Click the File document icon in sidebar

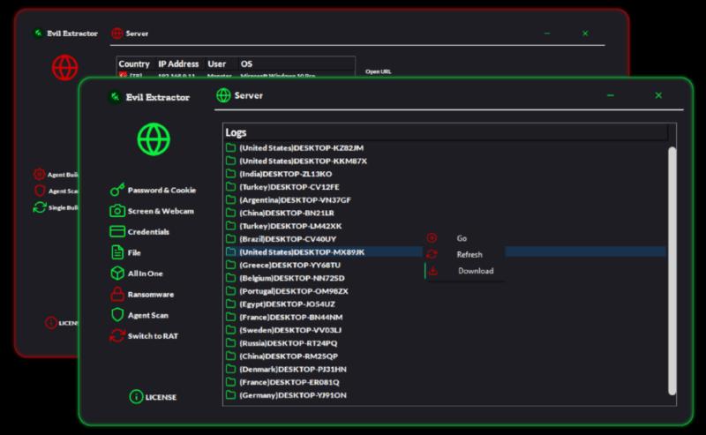(x=116, y=252)
